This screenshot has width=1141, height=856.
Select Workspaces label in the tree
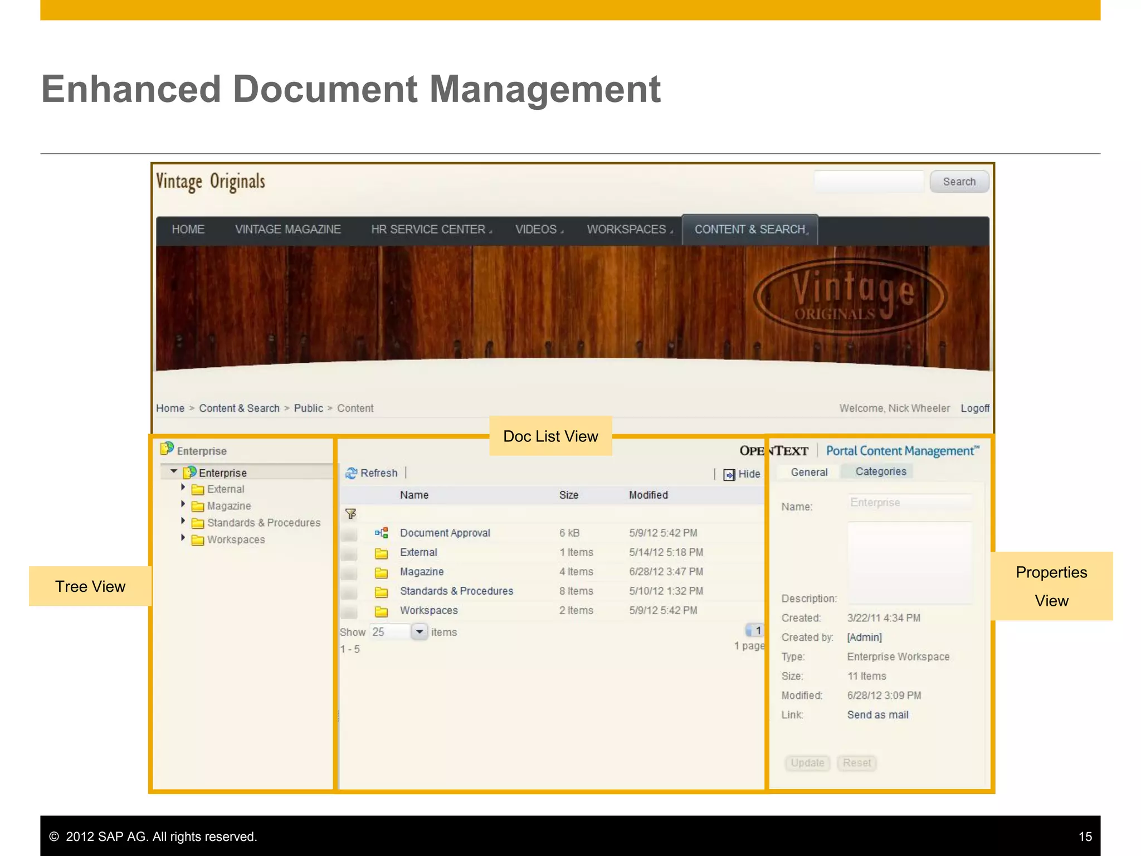tap(236, 540)
